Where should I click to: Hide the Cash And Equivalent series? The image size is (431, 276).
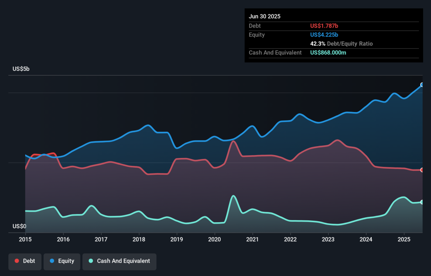click(x=119, y=261)
